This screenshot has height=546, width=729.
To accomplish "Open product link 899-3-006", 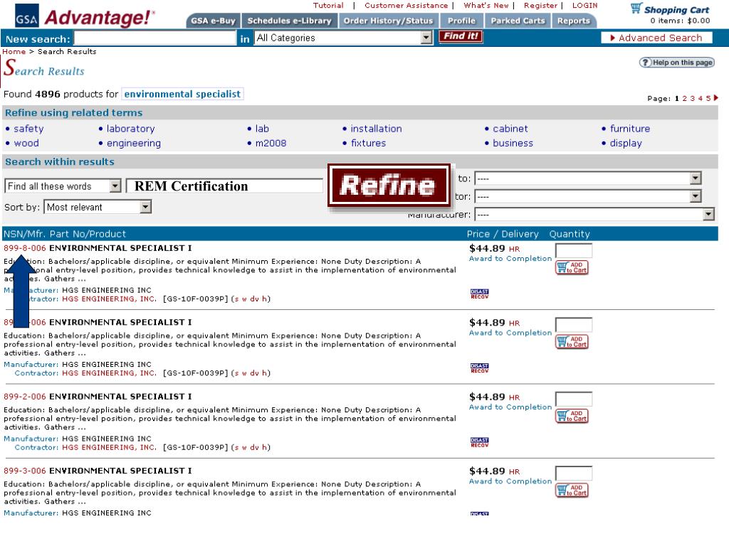I will pos(25,471).
